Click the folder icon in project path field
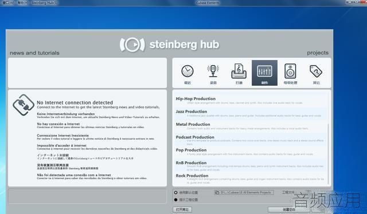This screenshot has height=214, width=367. (217, 192)
